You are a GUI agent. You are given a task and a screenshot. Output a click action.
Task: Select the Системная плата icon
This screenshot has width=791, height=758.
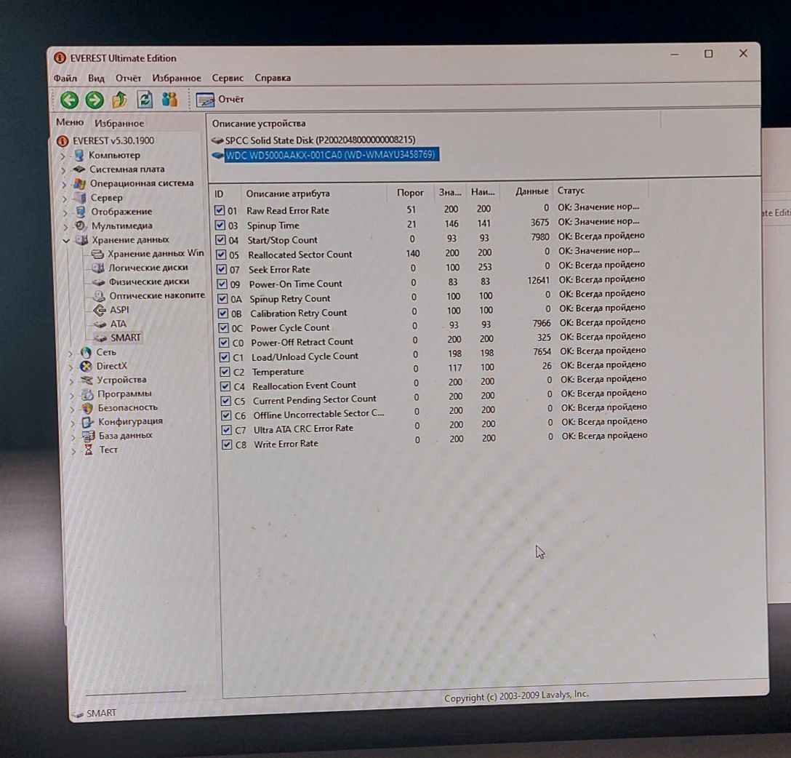(79, 169)
